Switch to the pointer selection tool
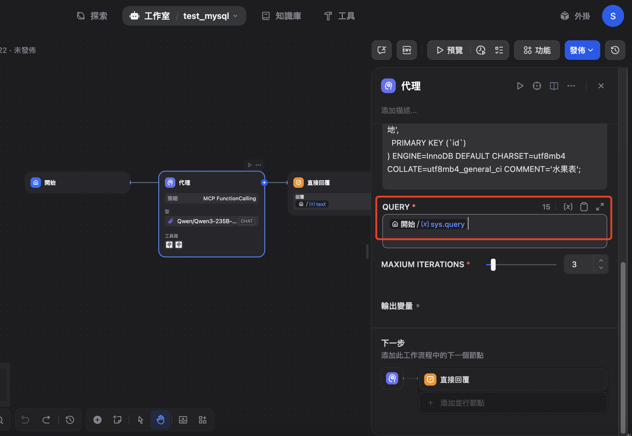 [140, 420]
